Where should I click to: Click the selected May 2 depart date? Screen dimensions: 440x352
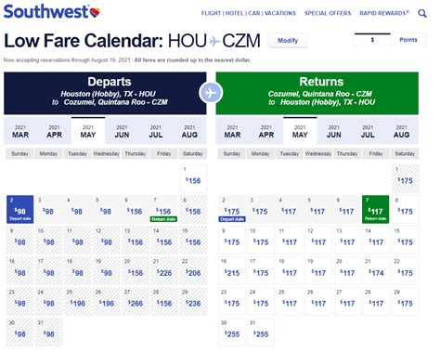[20, 209]
